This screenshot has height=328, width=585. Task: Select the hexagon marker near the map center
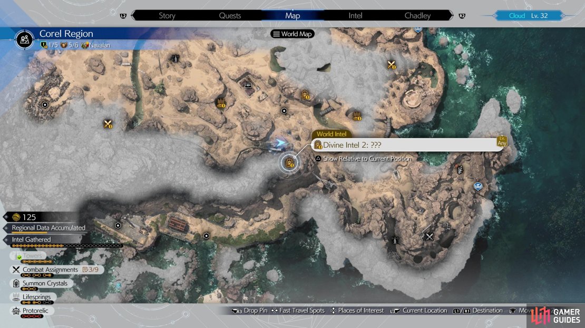click(284, 110)
